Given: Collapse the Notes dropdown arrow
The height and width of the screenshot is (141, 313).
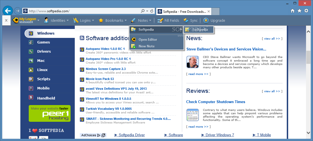Looking at the screenshot, I should tap(150, 20).
